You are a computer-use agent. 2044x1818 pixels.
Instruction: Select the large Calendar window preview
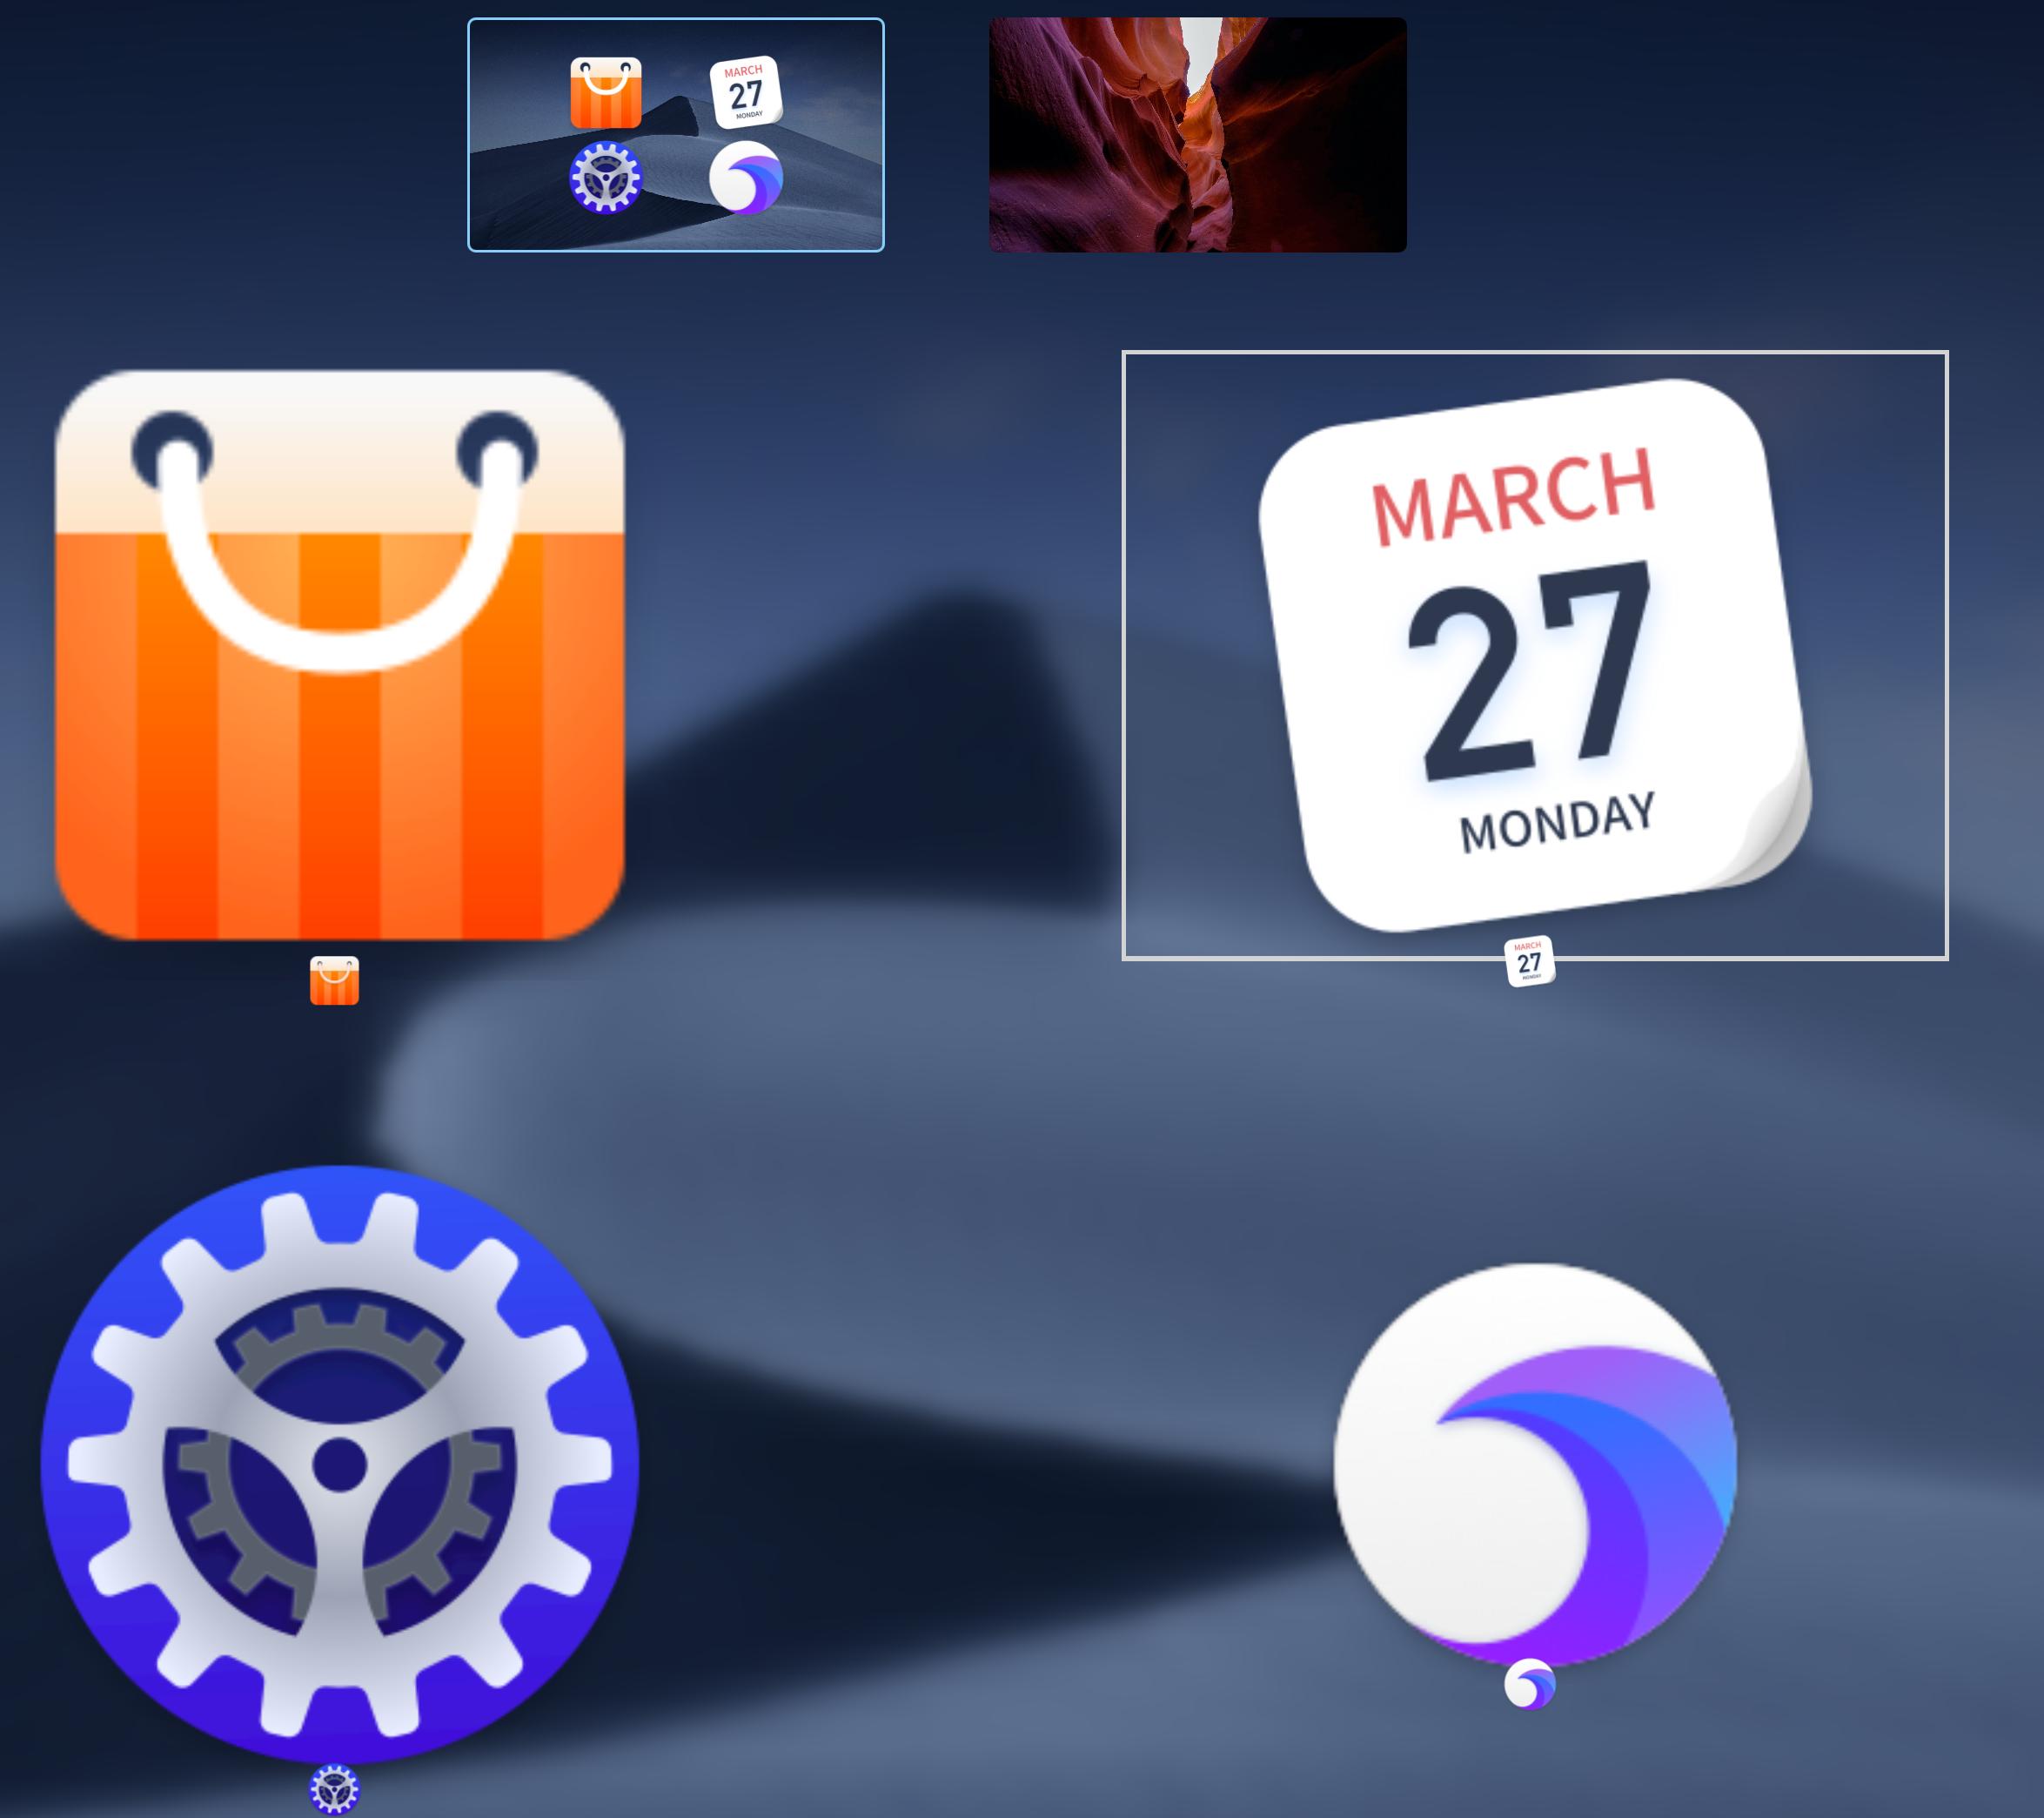pyautogui.click(x=1534, y=655)
